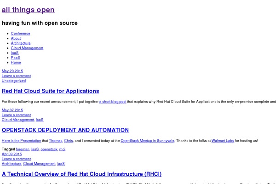Open 'OpenStack Meetup in Sunnyvale' link
This screenshot has height=184, width=276.
147,141
